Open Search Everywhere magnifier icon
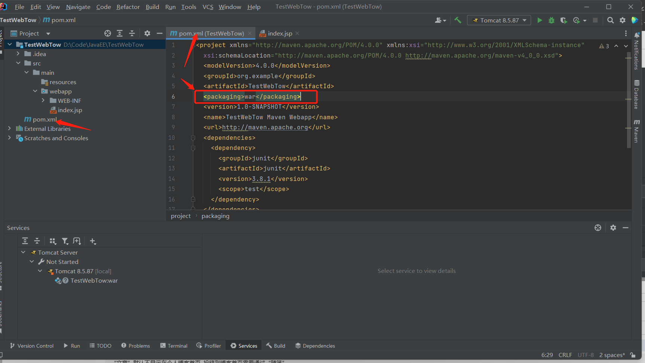The width and height of the screenshot is (645, 363). click(x=610, y=20)
